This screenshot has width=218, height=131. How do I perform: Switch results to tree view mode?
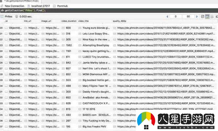coord(203,16)
